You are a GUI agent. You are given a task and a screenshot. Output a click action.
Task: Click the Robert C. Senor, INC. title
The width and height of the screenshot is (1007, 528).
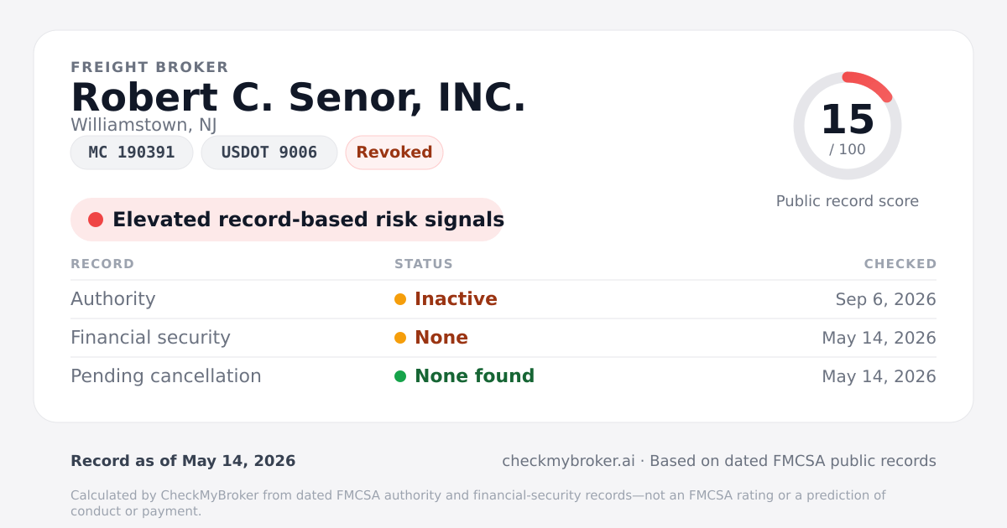point(299,97)
